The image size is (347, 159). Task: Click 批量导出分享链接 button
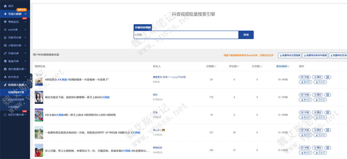pyautogui.click(x=290, y=56)
